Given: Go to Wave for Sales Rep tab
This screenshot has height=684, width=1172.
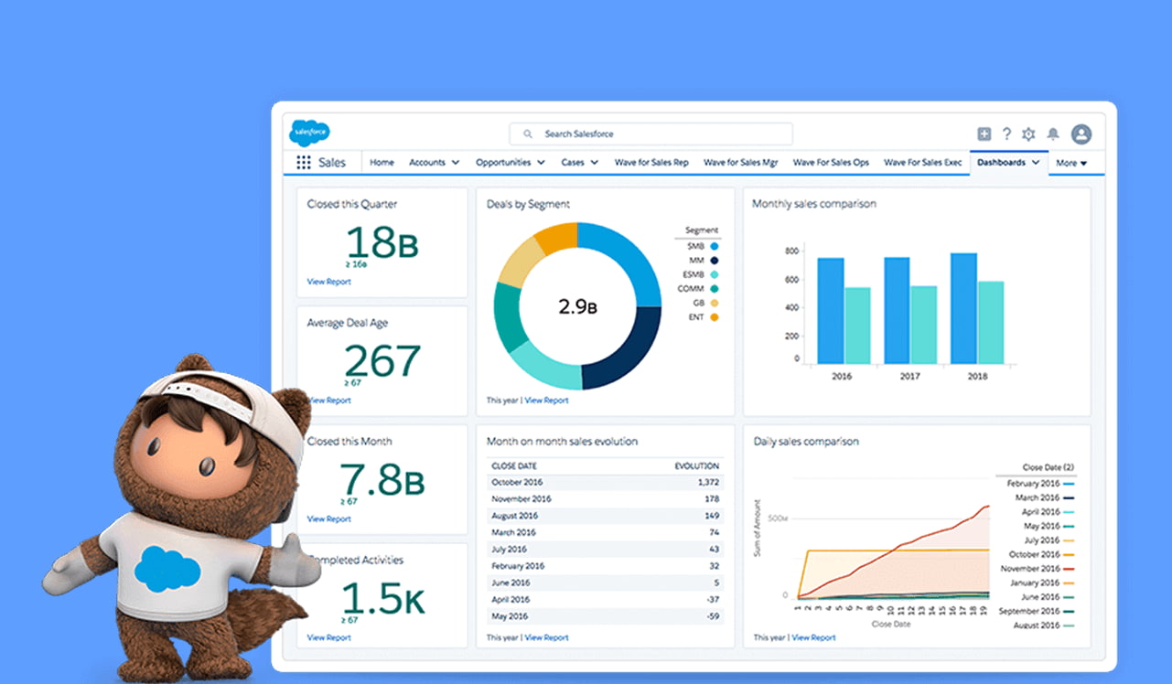Looking at the screenshot, I should 651,163.
